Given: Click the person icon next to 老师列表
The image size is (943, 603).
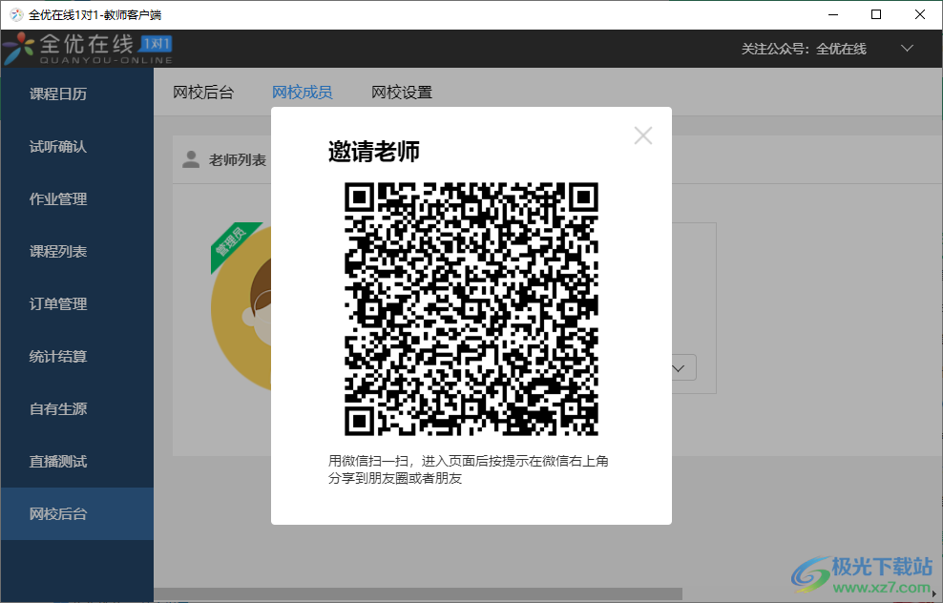Looking at the screenshot, I should [191, 159].
